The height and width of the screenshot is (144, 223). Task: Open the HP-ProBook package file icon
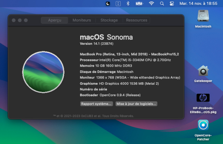[x=203, y=98]
